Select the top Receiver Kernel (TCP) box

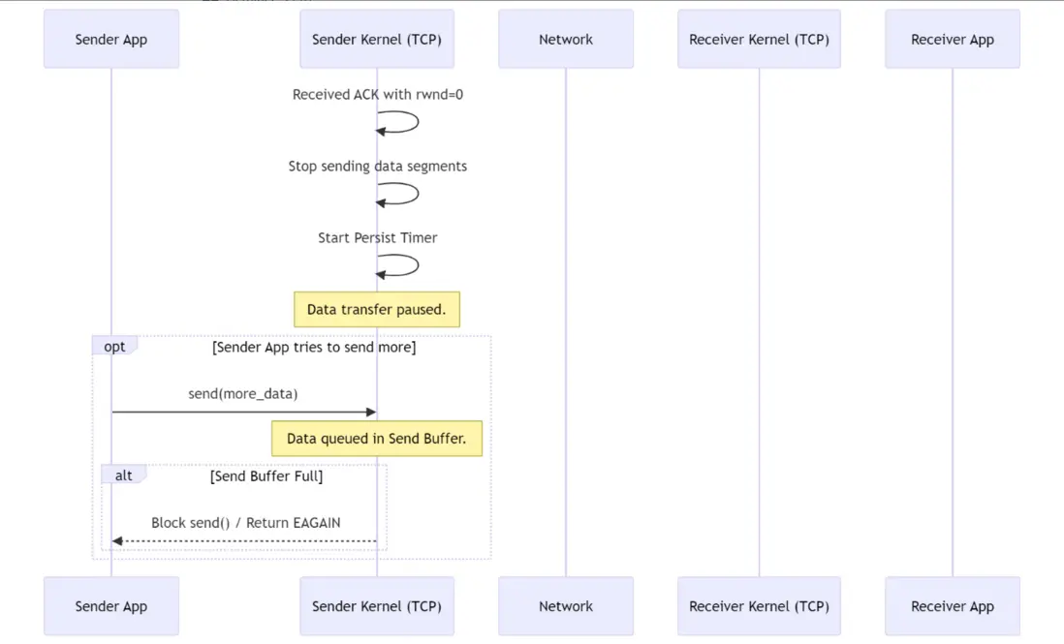[759, 40]
